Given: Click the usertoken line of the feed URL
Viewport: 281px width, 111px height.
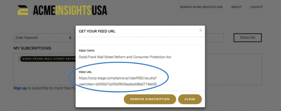Looking at the screenshot, I should 118,84.
